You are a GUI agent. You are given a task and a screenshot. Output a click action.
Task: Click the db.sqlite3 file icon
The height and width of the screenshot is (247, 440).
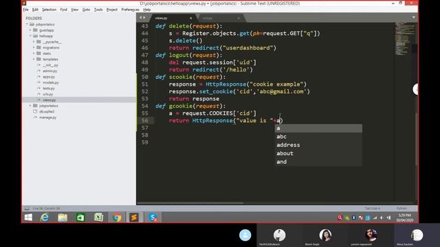pos(35,111)
